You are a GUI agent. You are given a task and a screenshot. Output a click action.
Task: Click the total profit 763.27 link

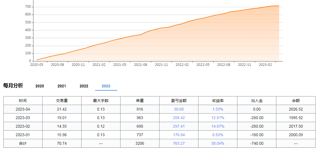click(x=179, y=144)
